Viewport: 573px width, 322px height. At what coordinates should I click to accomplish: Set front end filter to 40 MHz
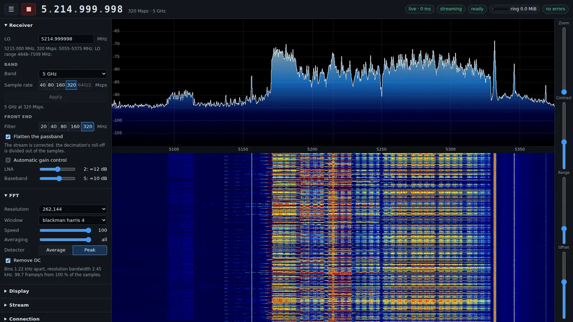53,127
